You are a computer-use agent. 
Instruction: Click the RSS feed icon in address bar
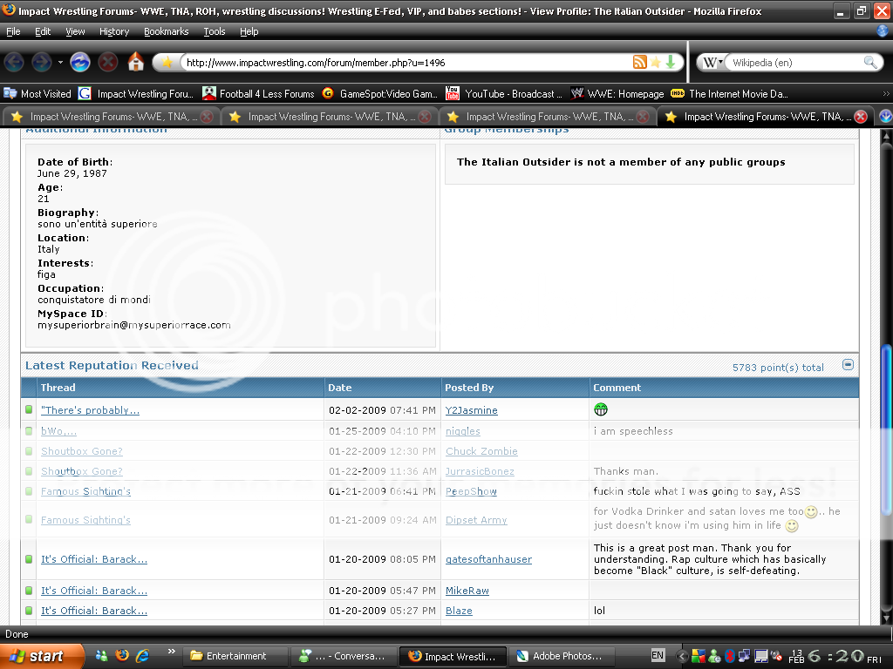(639, 63)
